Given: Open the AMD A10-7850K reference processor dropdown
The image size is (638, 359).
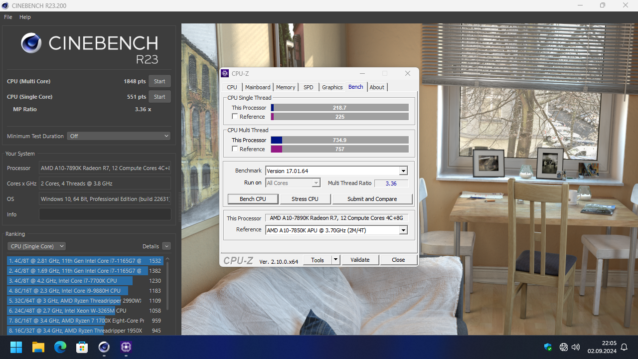Looking at the screenshot, I should [403, 230].
